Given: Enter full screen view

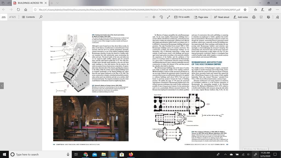Looking at the screenshot, I should click(168, 17).
